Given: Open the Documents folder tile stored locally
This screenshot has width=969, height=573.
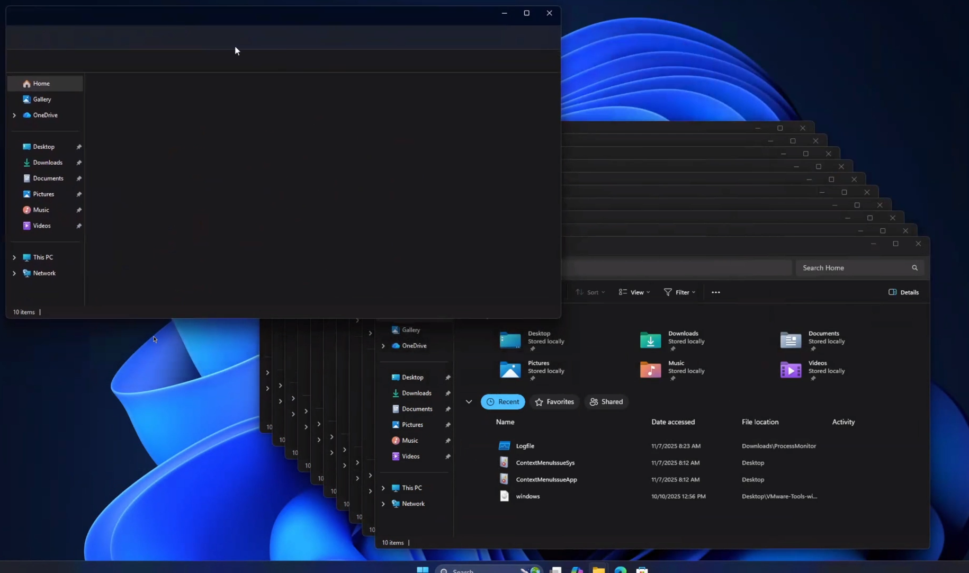Looking at the screenshot, I should tap(791, 340).
